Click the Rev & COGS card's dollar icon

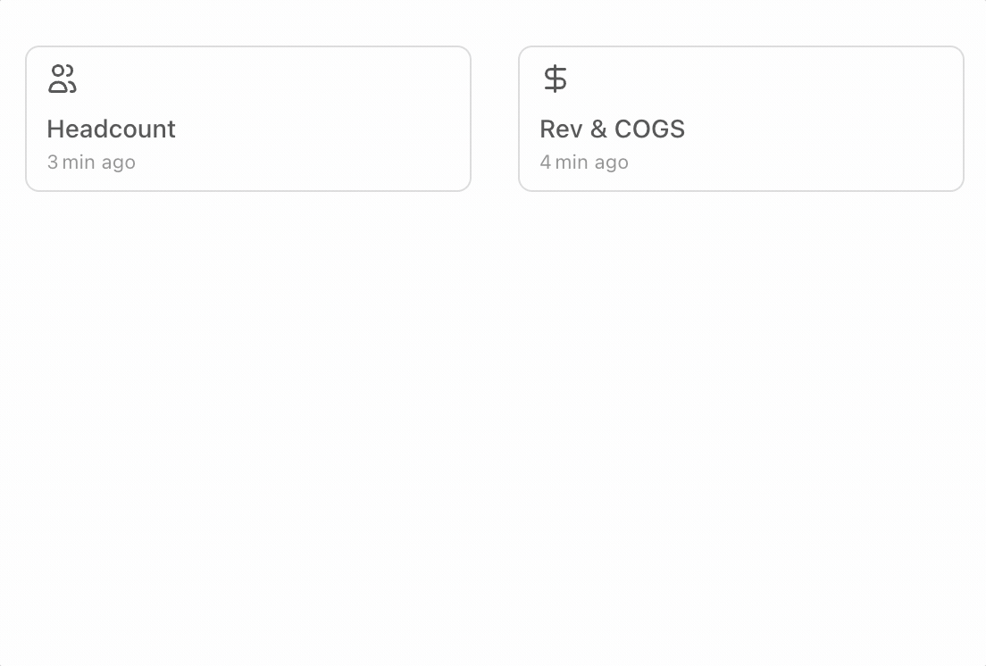pos(556,79)
